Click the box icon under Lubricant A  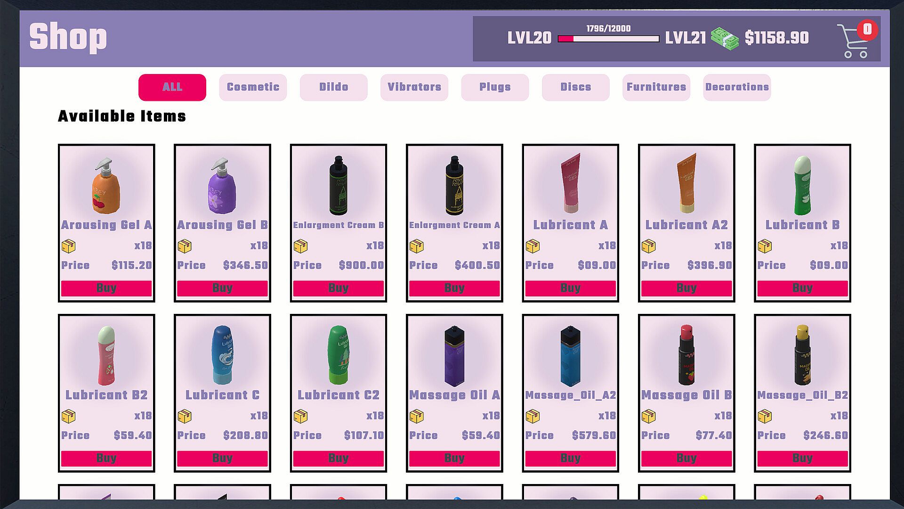pyautogui.click(x=533, y=246)
